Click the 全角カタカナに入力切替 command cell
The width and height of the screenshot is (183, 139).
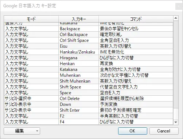click(x=136, y=69)
